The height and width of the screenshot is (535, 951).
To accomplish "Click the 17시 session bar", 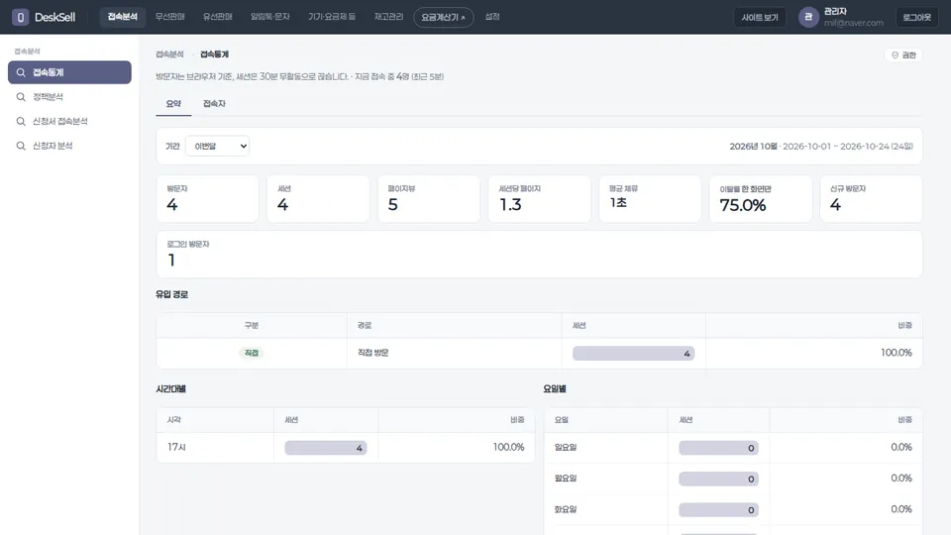I will tap(326, 448).
